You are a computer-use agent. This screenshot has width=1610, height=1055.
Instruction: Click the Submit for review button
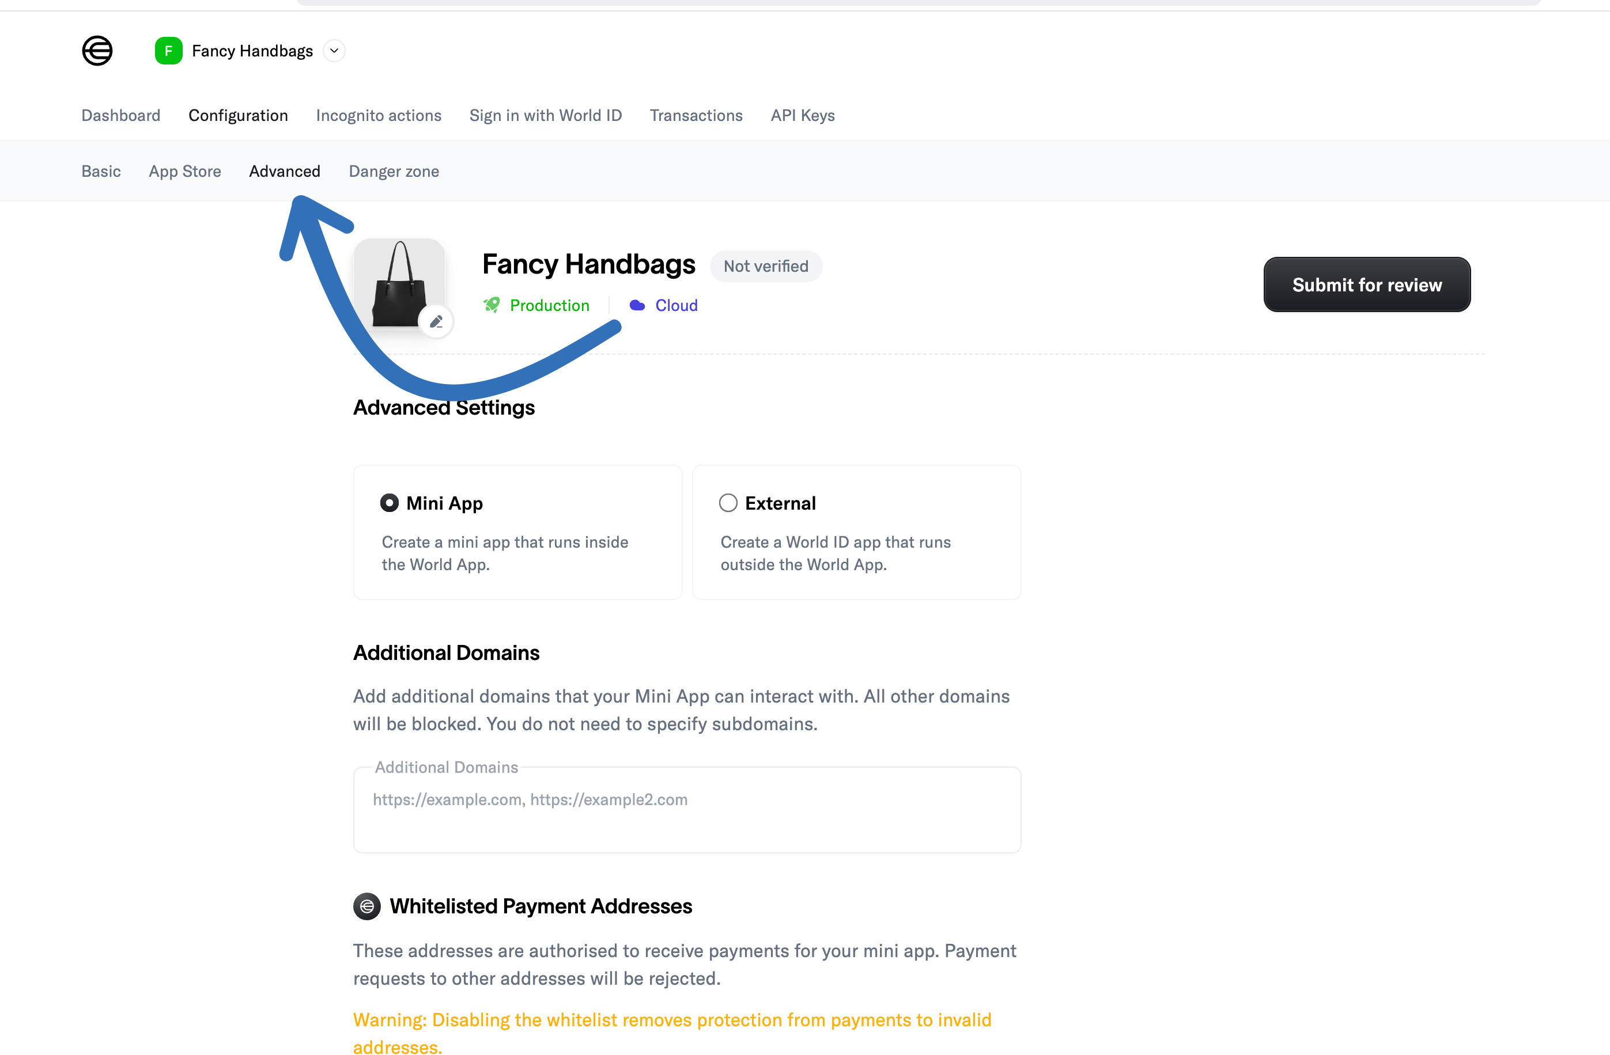tap(1366, 284)
